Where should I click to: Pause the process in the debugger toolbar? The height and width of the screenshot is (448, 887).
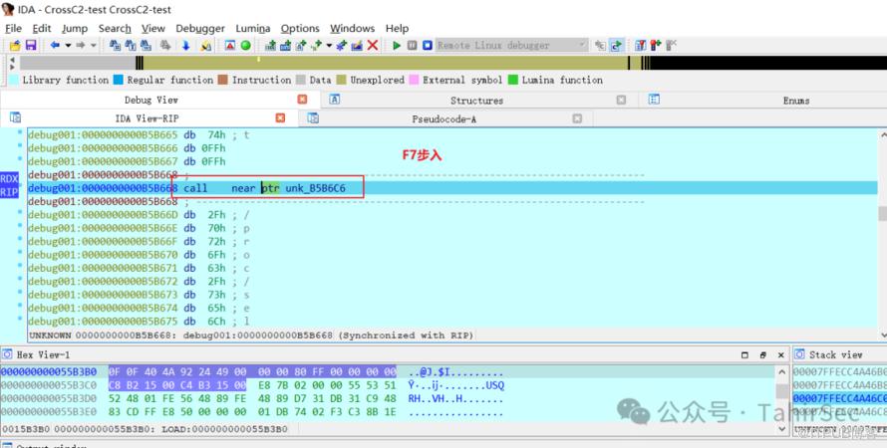(x=413, y=45)
